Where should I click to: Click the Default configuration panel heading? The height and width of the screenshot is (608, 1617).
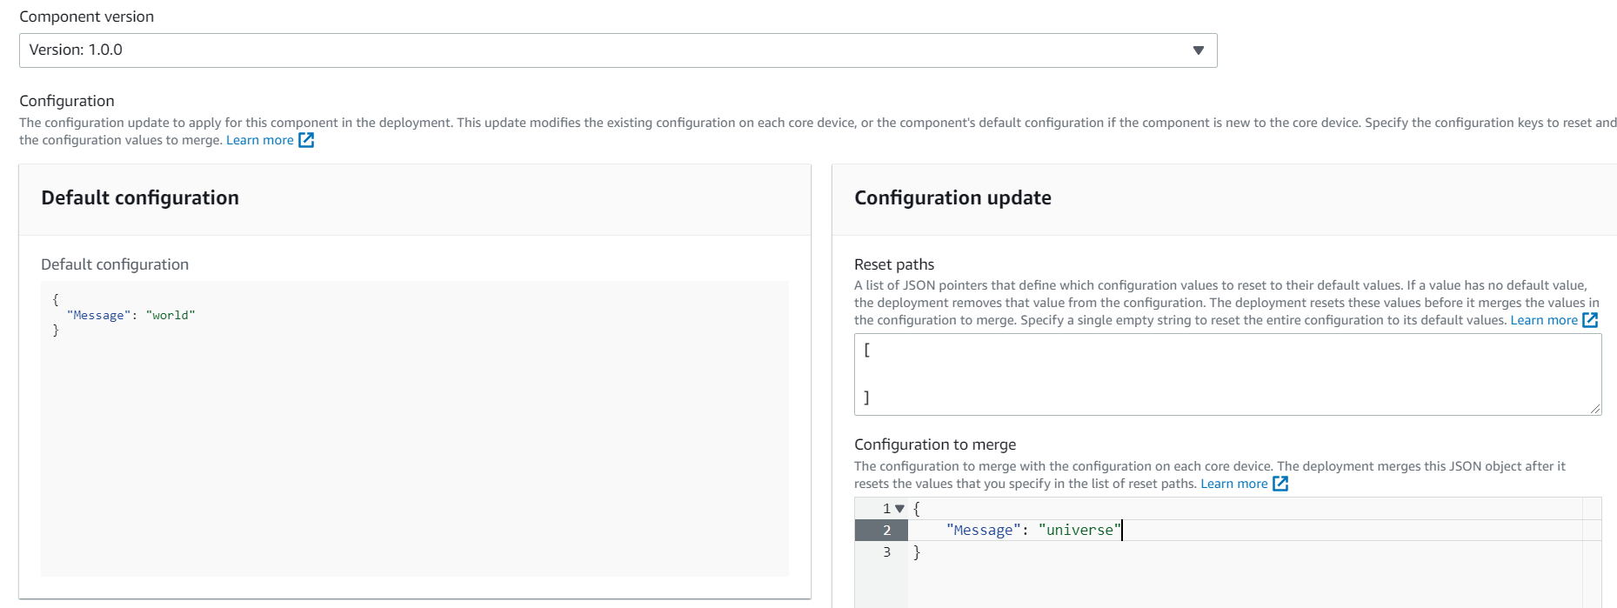point(140,198)
